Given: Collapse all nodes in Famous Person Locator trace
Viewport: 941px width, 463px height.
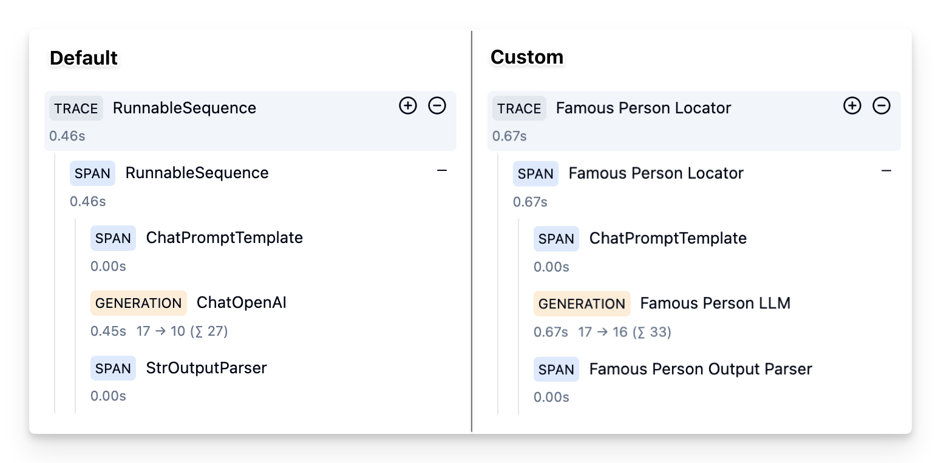Looking at the screenshot, I should click(x=882, y=106).
